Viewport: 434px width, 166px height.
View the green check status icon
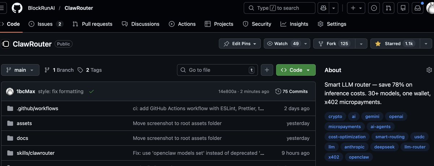pos(92,91)
